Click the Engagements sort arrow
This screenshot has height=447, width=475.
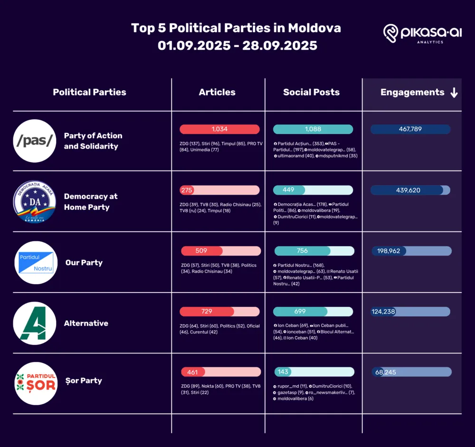click(454, 93)
